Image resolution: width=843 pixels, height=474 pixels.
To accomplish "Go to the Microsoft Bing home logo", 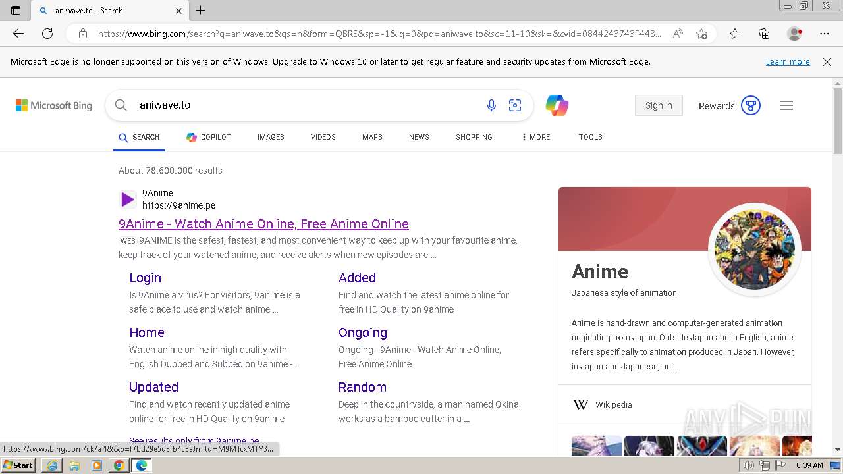I will (54, 105).
